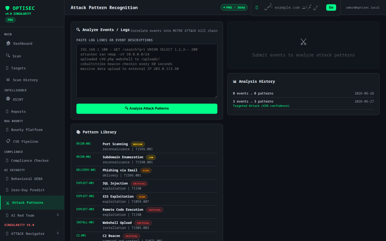Click the Scan magnifier icon in sidebar
Screen dimensions: 386x241
tap(8, 55)
